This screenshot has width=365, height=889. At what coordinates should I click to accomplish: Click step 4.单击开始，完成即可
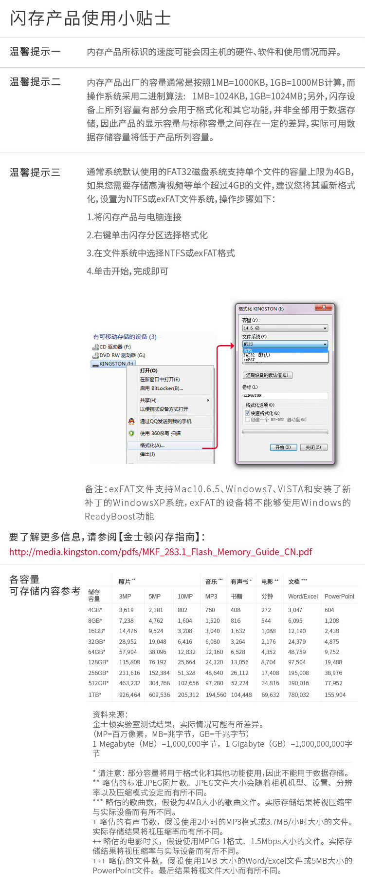128,271
